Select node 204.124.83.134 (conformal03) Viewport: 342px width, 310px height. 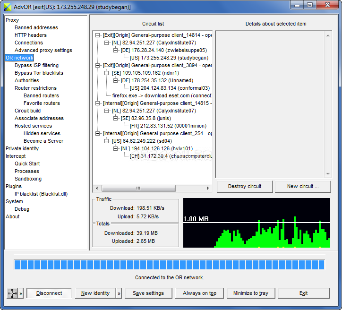[x=170, y=88]
